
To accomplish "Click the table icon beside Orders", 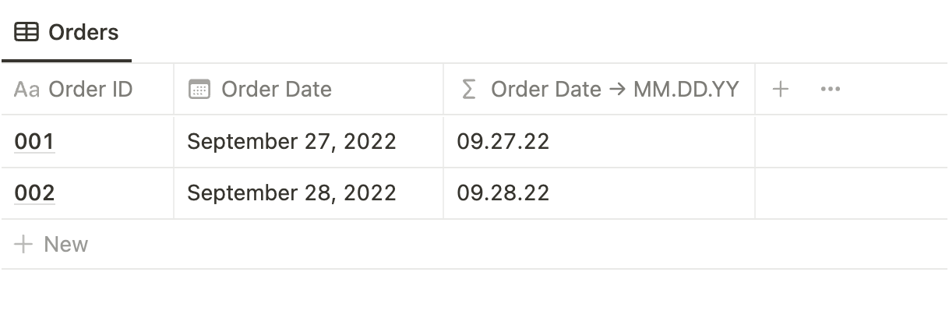I will 26,33.
